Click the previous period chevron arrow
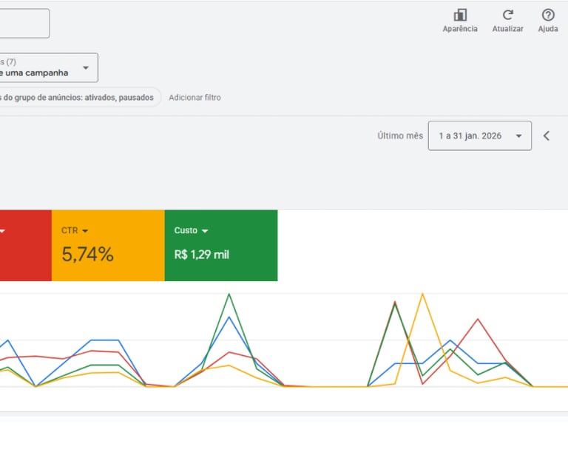The height and width of the screenshot is (458, 568). click(x=547, y=136)
